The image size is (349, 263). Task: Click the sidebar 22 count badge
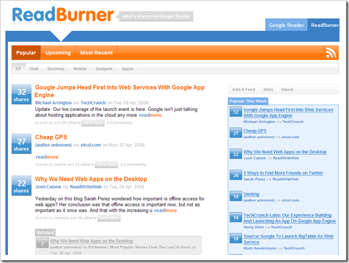pyautogui.click(x=236, y=154)
